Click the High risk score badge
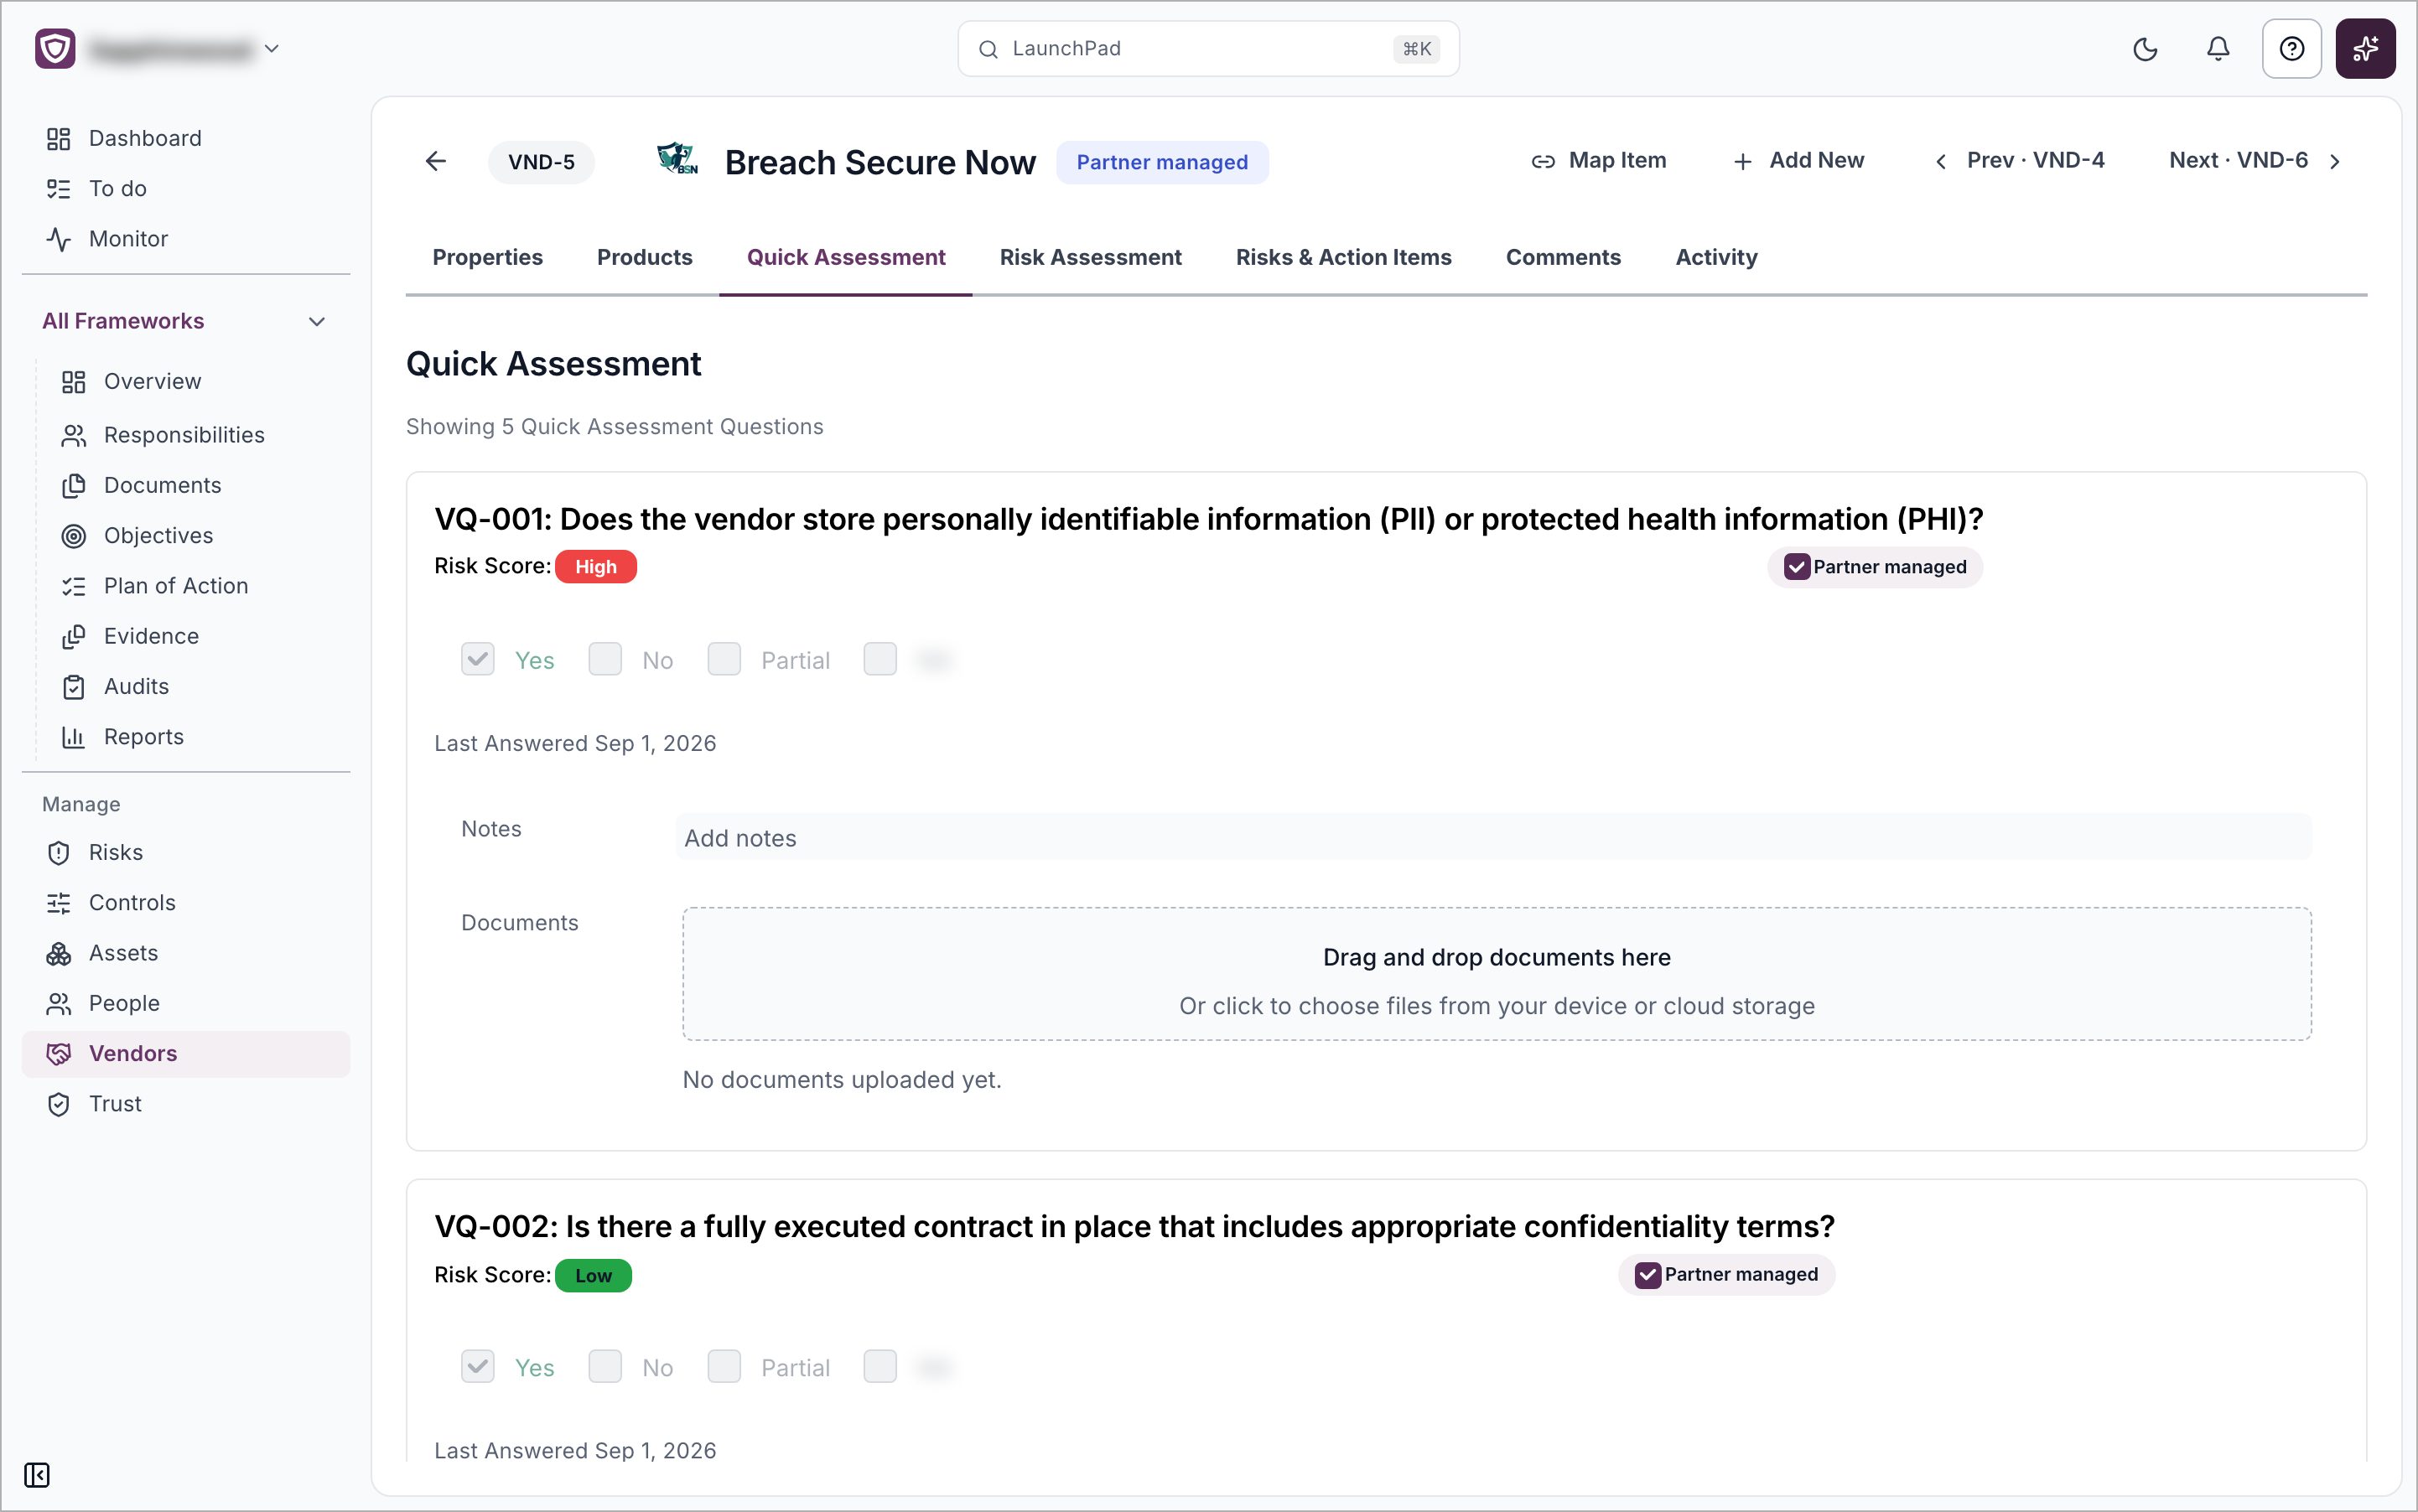Screen dimensions: 2418x1512 595,567
